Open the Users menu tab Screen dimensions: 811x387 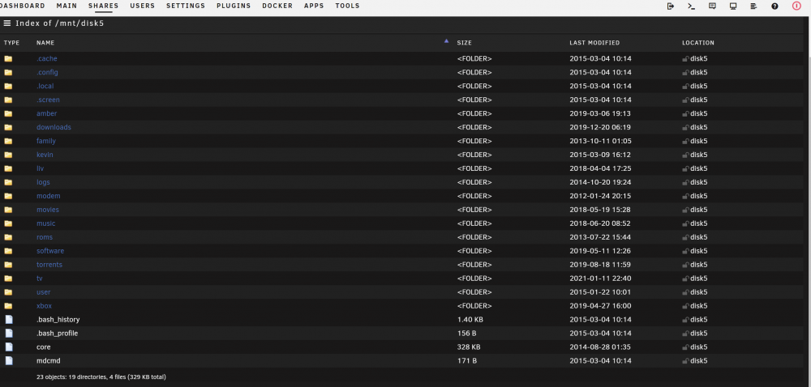pos(142,6)
